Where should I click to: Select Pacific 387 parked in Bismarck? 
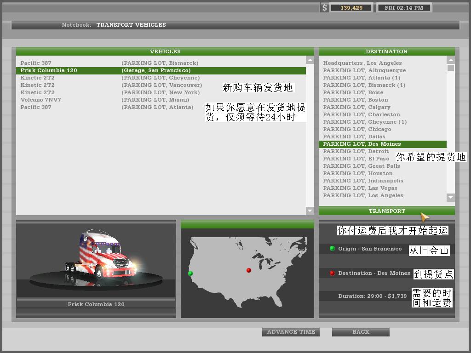pyautogui.click(x=36, y=63)
